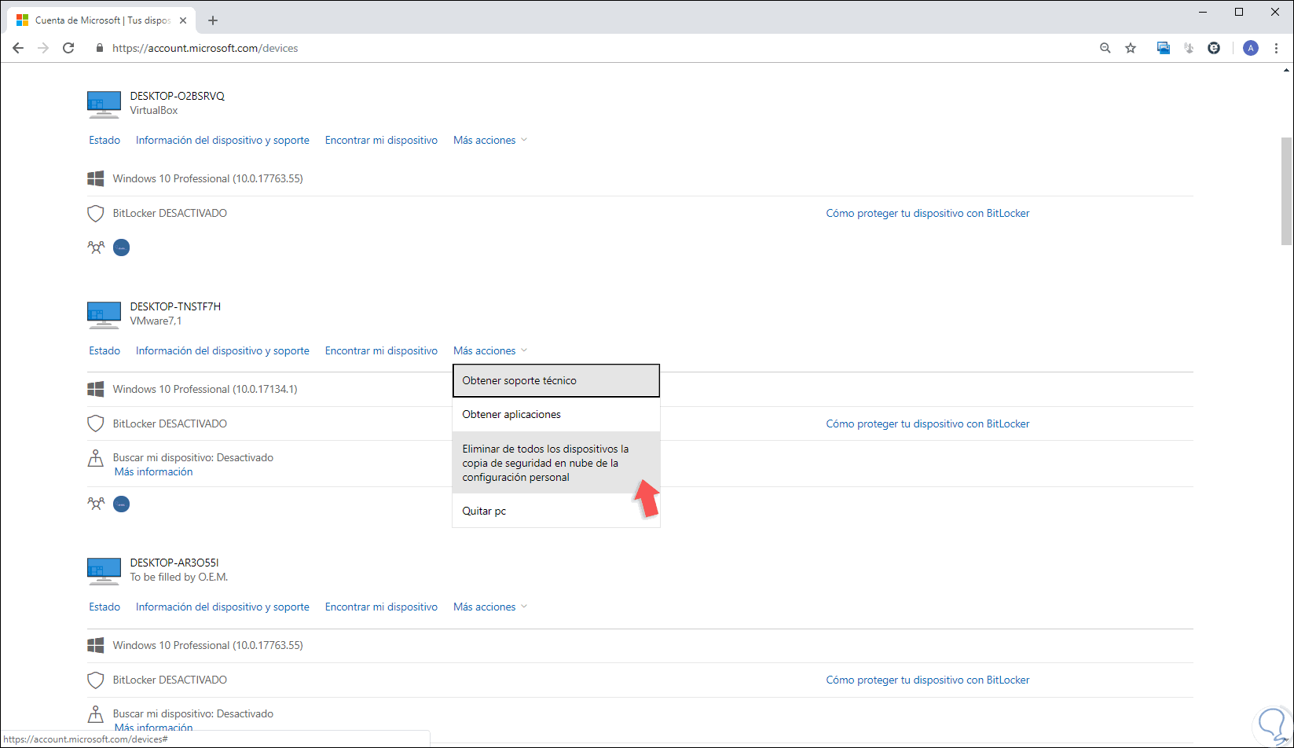Click the VMware7,1 model label

[156, 321]
